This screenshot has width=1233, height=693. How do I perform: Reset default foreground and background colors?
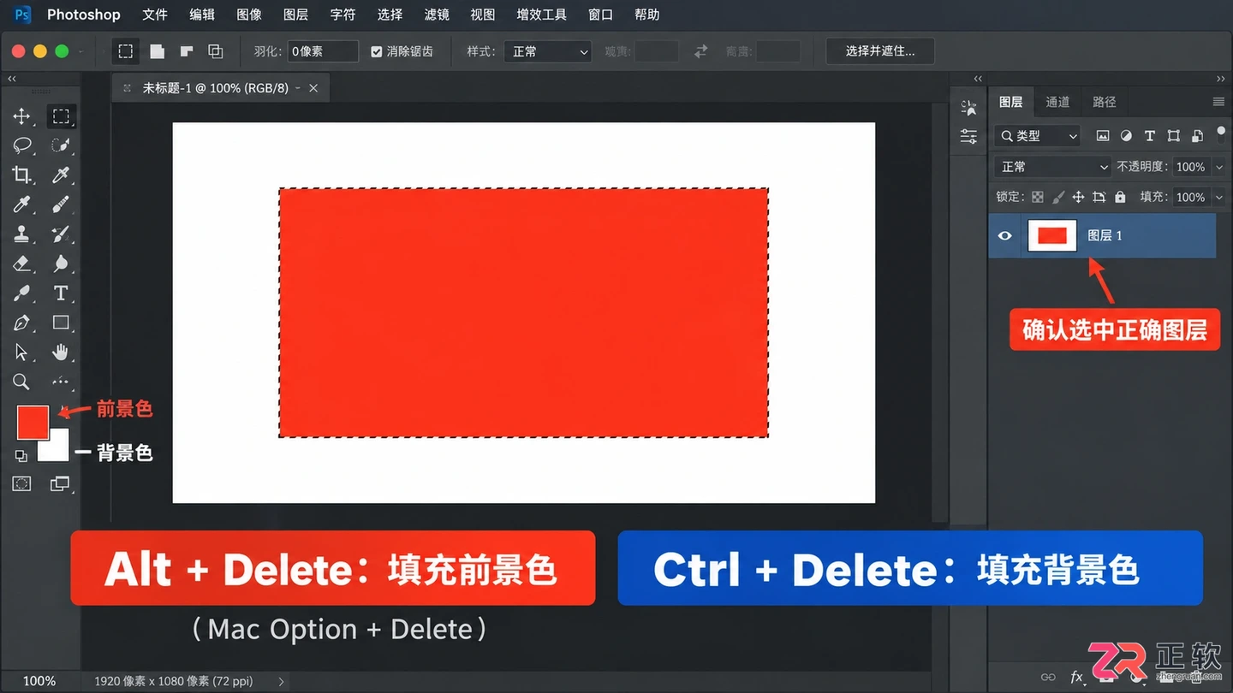coord(21,456)
